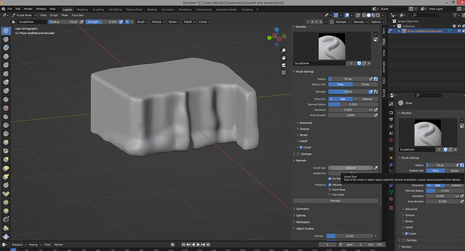Select the Scrape brush tool
Image resolution: width=465 pixels, height=251 pixels.
6,134
